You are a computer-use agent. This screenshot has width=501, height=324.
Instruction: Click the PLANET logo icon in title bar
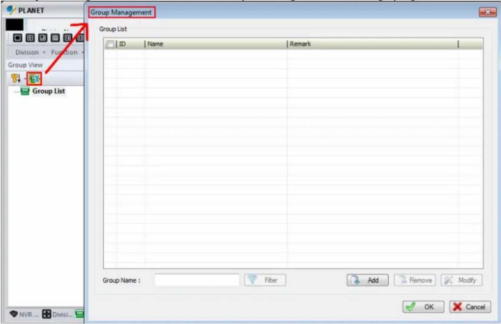pyautogui.click(x=11, y=10)
